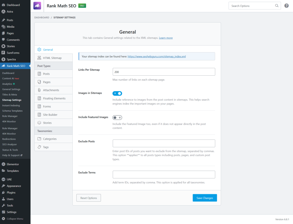The image size is (293, 224).
Task: Disable the Images in Sitemaps toggle
Action: point(117,93)
